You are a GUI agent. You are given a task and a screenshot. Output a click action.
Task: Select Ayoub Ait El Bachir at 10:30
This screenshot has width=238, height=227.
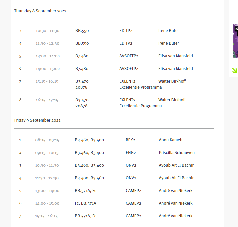click(176, 165)
